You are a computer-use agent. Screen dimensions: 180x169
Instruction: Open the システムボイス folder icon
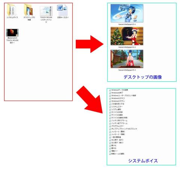pos(12,10)
